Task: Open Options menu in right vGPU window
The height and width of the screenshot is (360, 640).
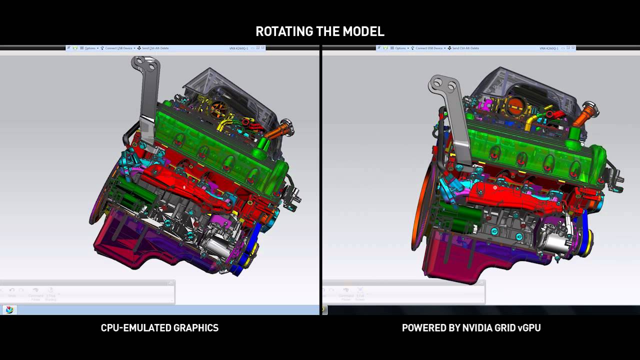Action: (400, 48)
